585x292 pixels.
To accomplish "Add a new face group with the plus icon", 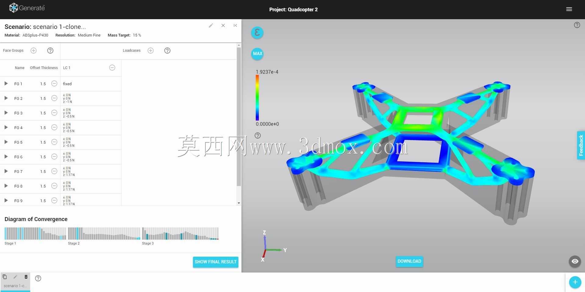I will coord(34,51).
